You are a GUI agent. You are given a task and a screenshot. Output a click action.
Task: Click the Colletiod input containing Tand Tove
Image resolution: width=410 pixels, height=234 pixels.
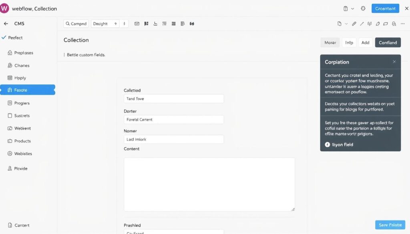coord(174,99)
